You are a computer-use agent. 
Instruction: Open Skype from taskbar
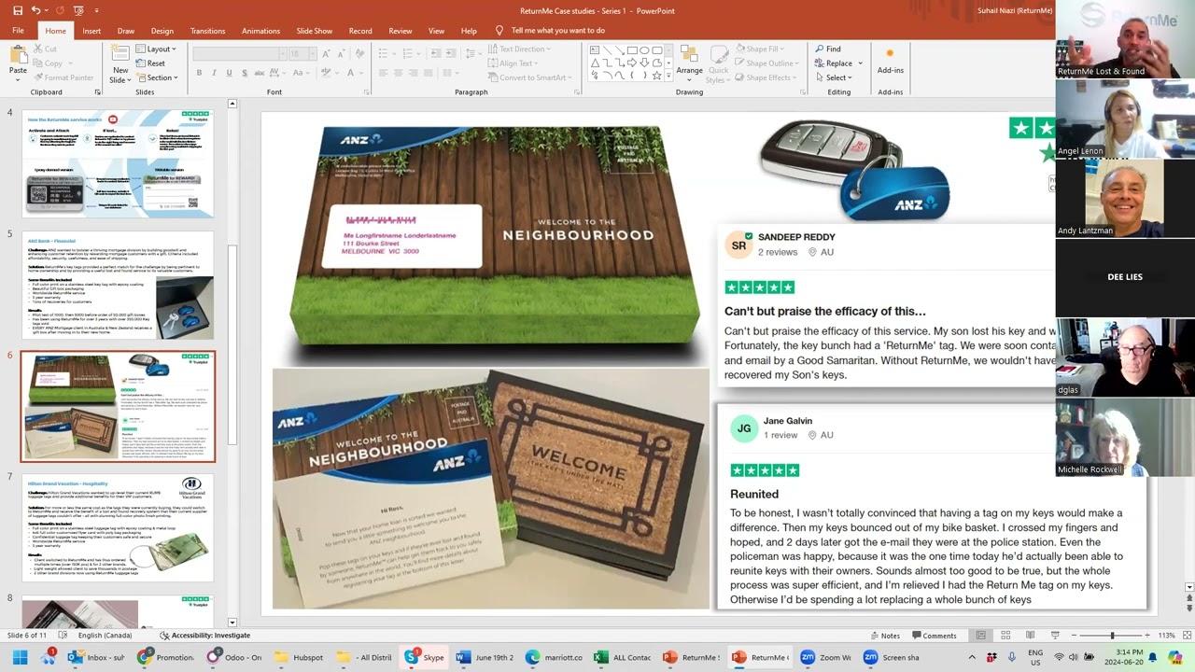(x=425, y=657)
